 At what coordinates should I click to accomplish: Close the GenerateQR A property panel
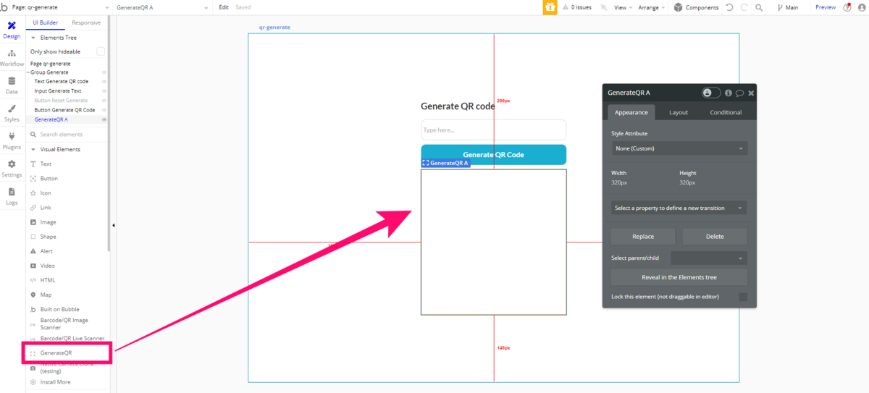751,93
